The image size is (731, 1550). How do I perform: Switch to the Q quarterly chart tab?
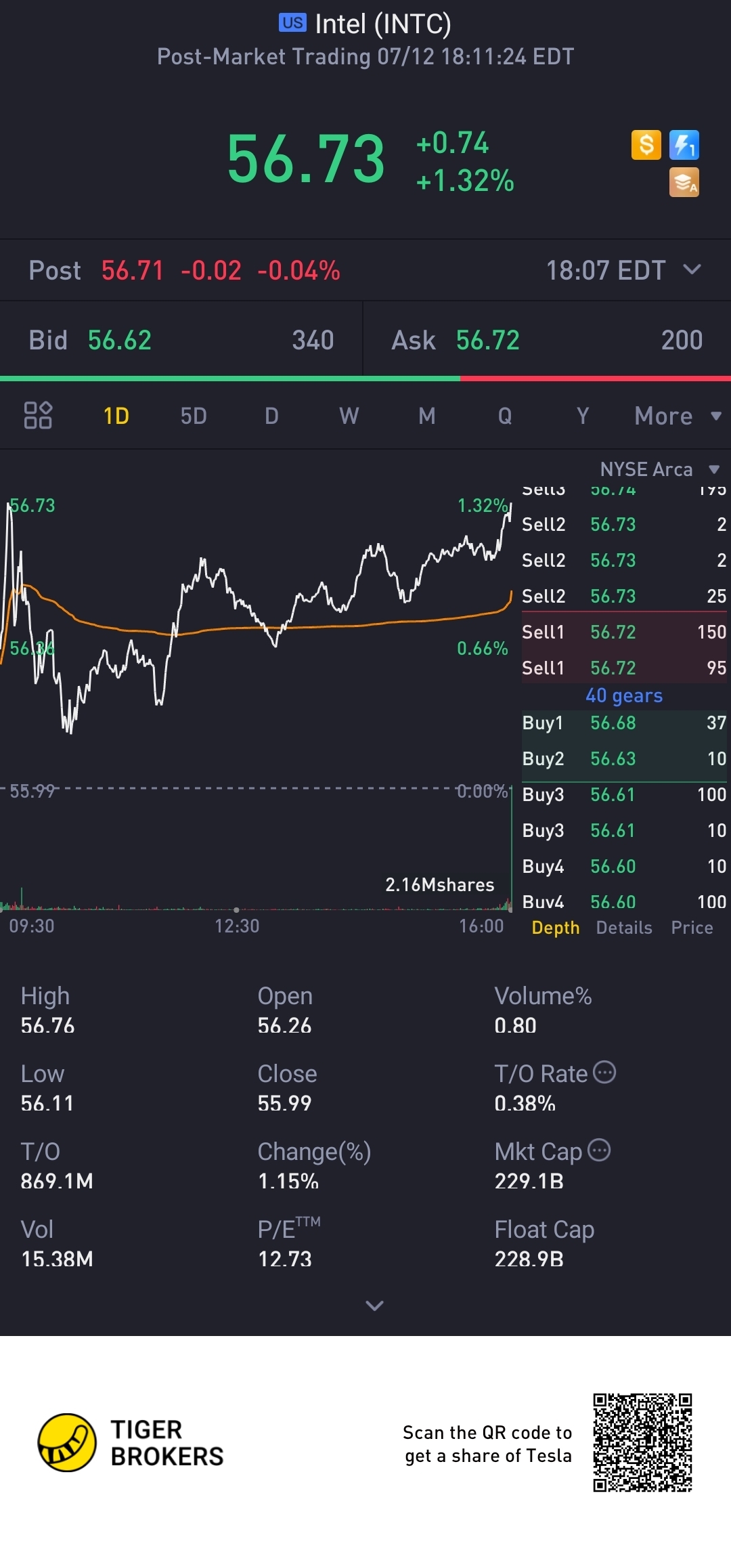click(505, 416)
